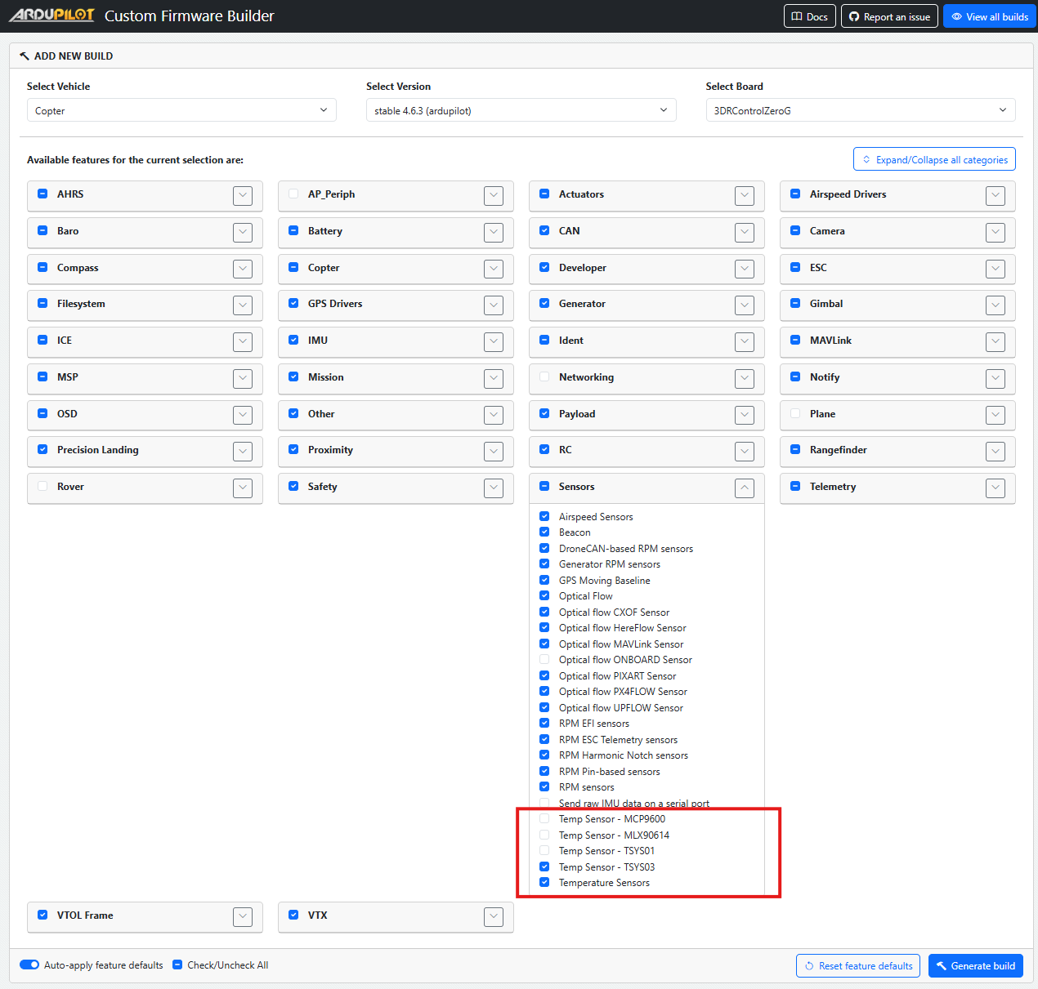Viewport: 1038px width, 989px height.
Task: Expand the Battery category chevron
Action: [x=494, y=232]
